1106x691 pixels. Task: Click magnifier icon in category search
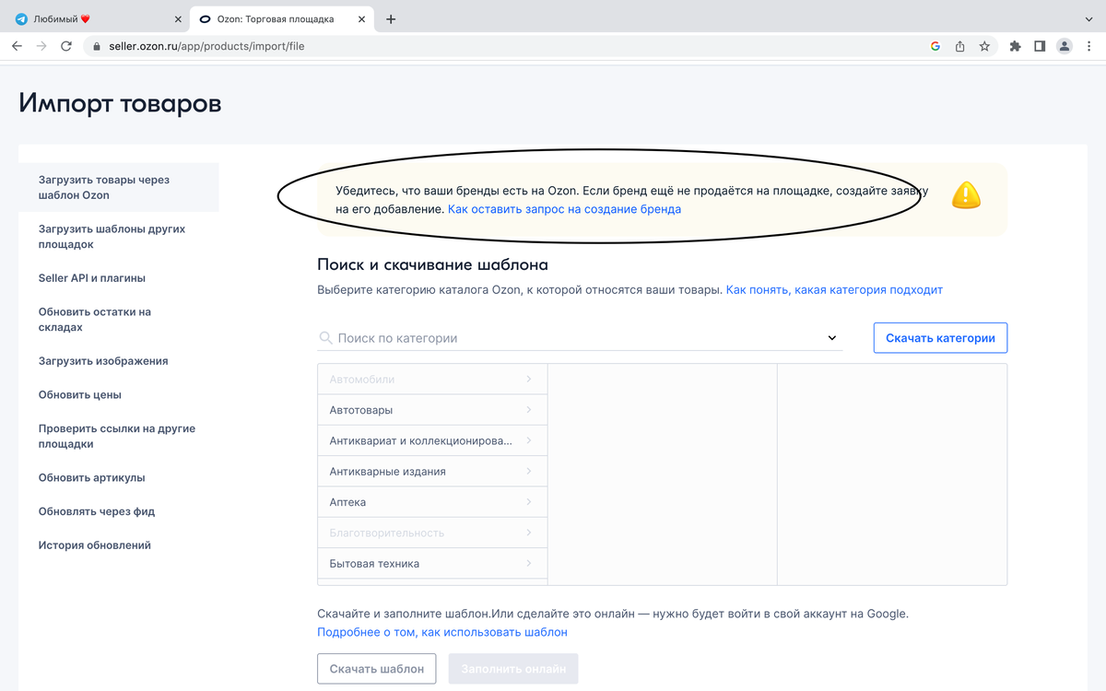click(x=325, y=338)
